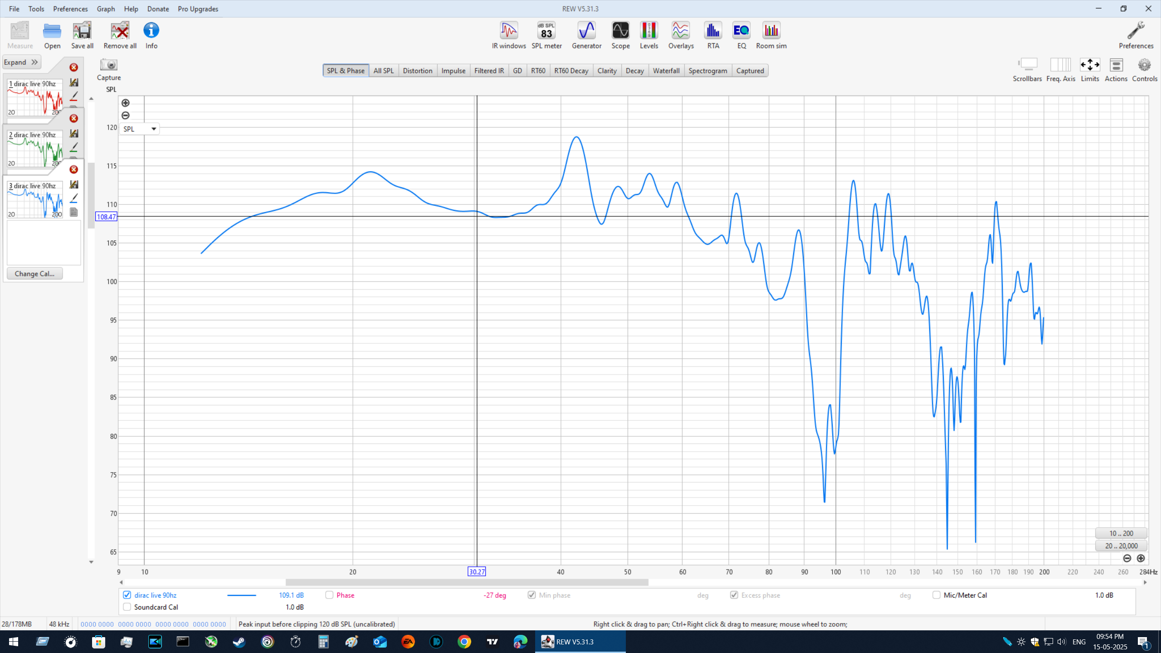
Task: Click the dirac live 90hz line color sample
Action: click(241, 595)
